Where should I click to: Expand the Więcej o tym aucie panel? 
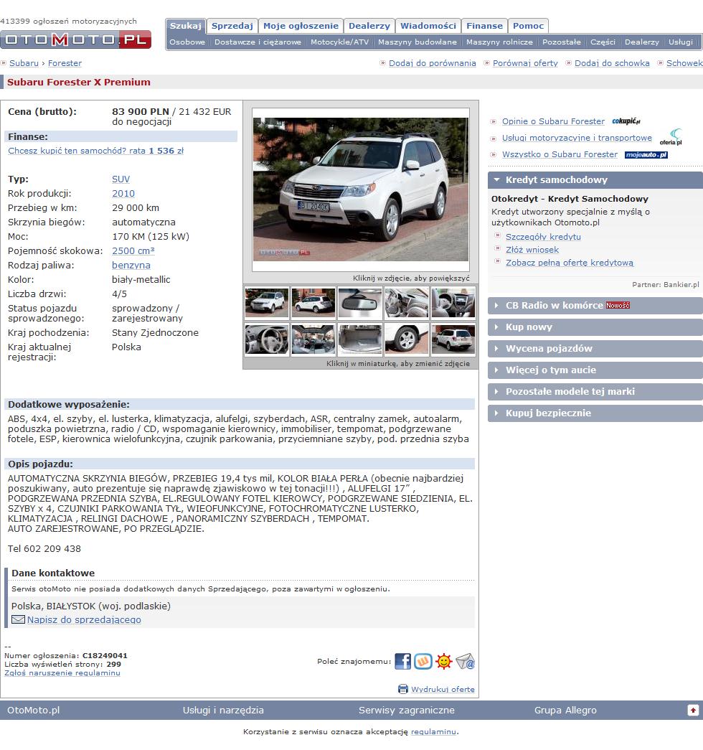tap(595, 370)
